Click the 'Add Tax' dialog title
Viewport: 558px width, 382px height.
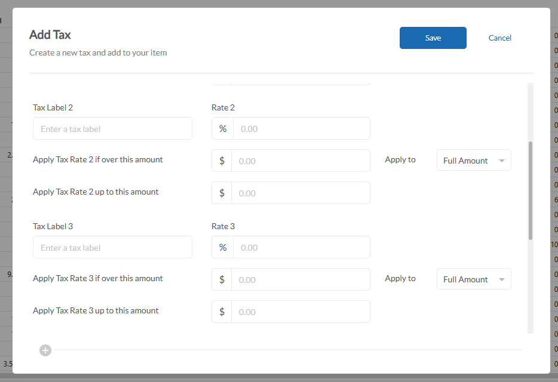click(x=50, y=35)
